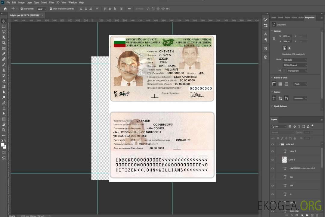Select the Lasso tool
Viewport: 325px width, 217px height.
(x=4, y=32)
